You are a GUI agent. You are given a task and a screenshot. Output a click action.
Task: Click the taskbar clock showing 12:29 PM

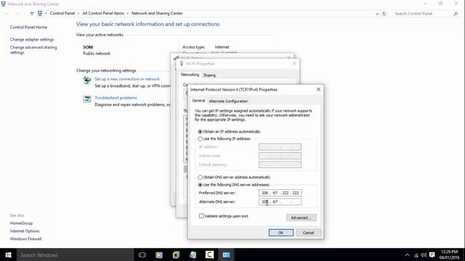(x=449, y=254)
